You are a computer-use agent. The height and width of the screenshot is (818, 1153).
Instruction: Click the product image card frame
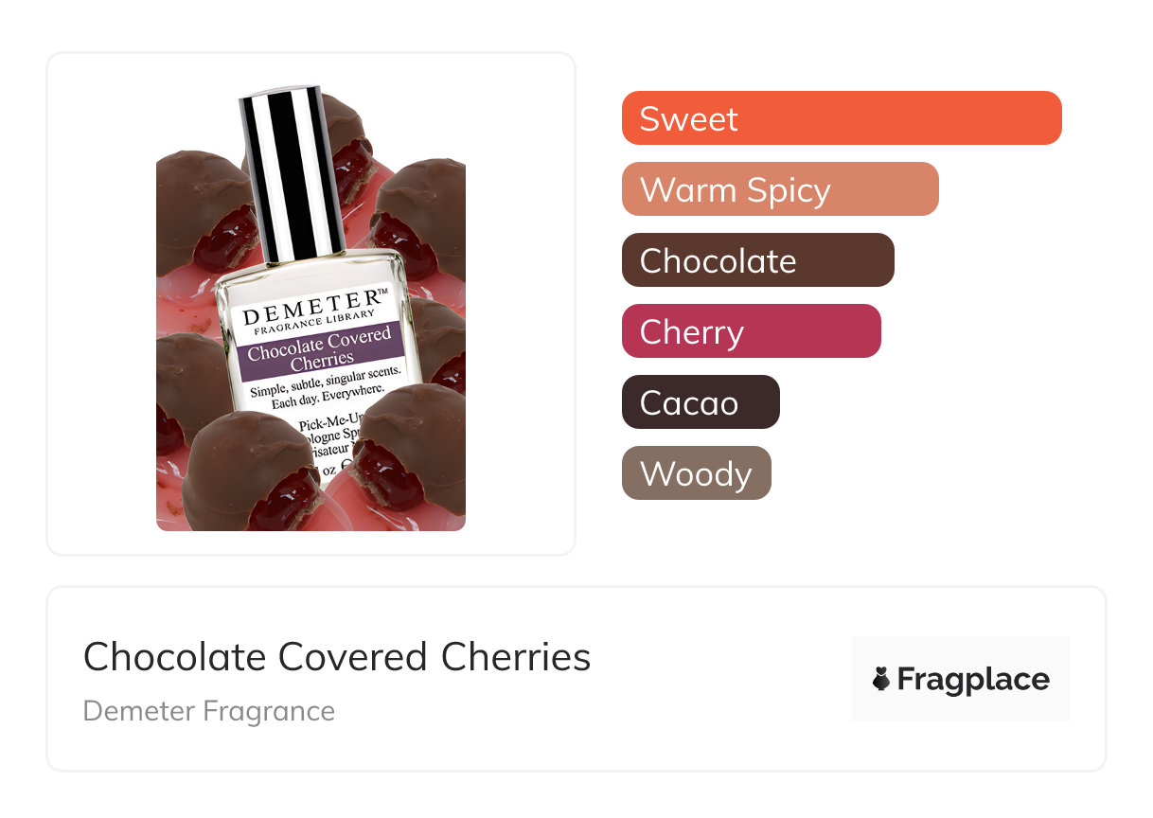coord(310,304)
